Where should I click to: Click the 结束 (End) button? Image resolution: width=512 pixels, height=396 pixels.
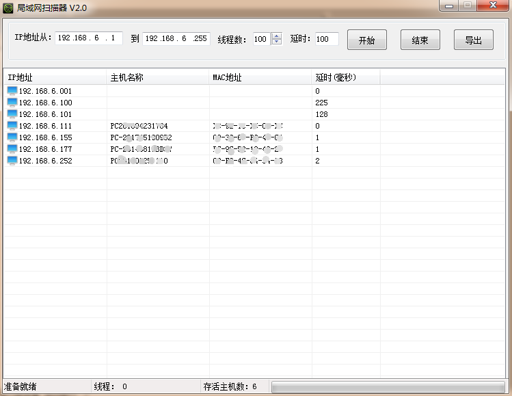pyautogui.click(x=420, y=40)
